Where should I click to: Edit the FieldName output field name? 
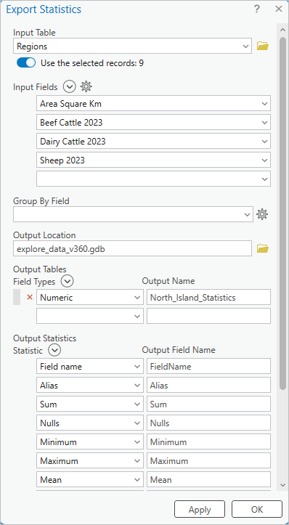[x=208, y=366]
